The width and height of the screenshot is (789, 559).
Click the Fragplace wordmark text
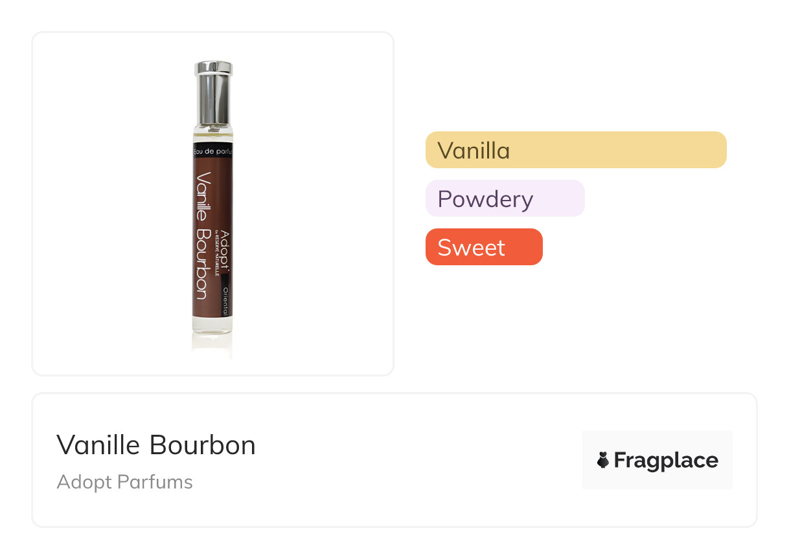click(666, 460)
